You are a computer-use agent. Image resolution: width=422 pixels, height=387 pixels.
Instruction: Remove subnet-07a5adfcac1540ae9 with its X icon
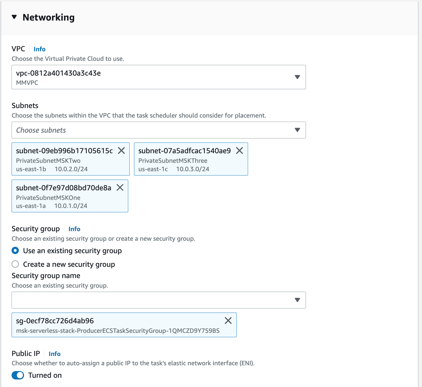[239, 151]
